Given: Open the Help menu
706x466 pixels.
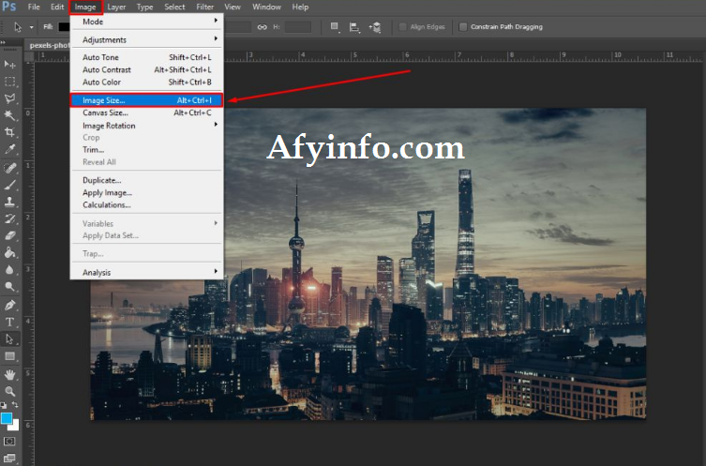Looking at the screenshot, I should [x=300, y=7].
